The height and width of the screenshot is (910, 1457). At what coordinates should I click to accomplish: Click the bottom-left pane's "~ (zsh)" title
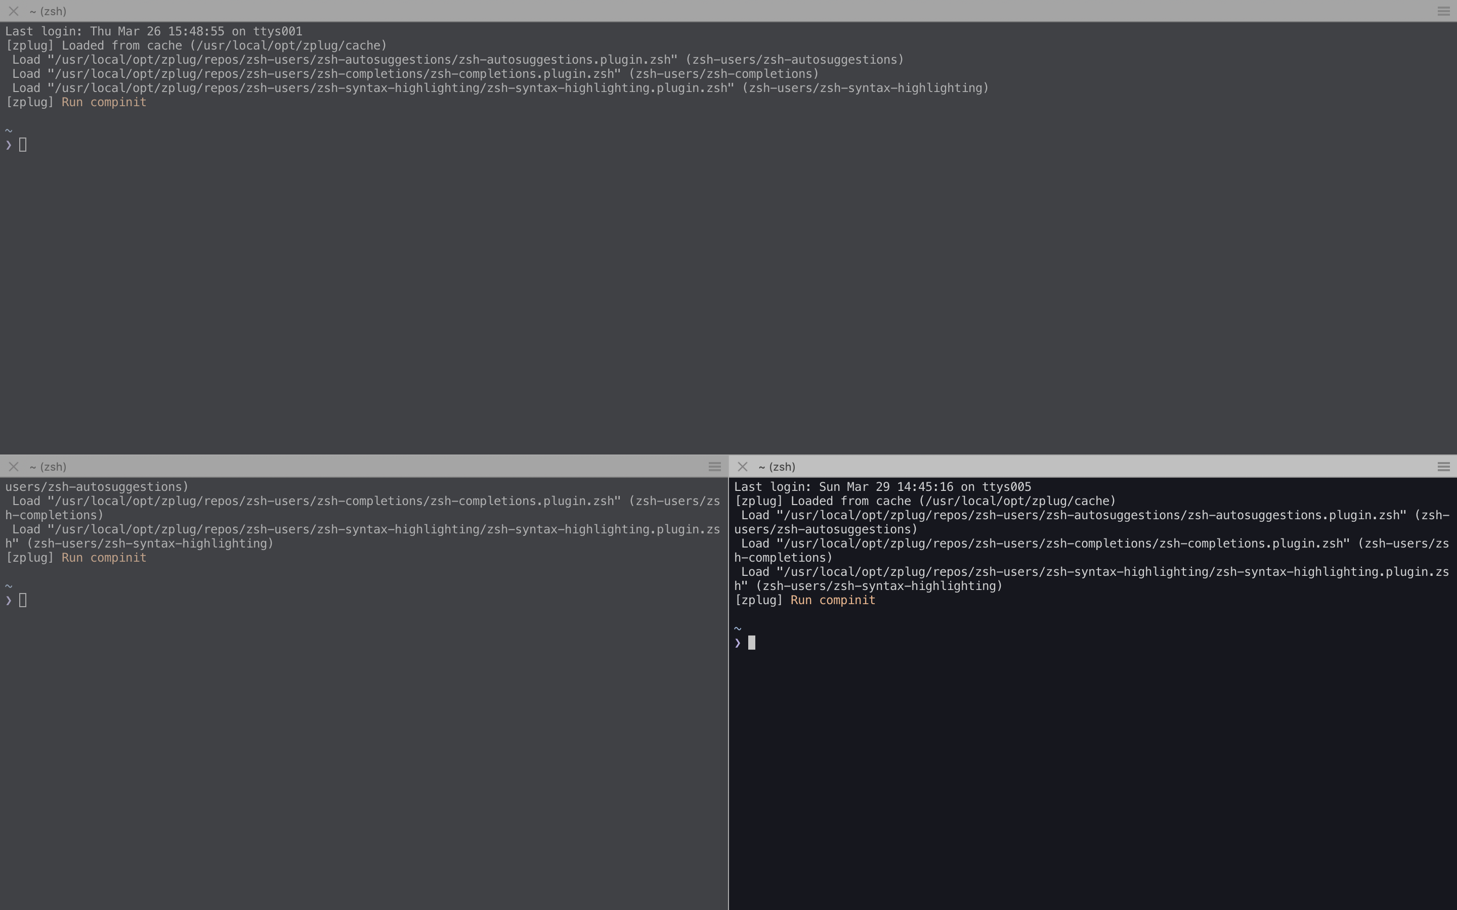tap(48, 467)
